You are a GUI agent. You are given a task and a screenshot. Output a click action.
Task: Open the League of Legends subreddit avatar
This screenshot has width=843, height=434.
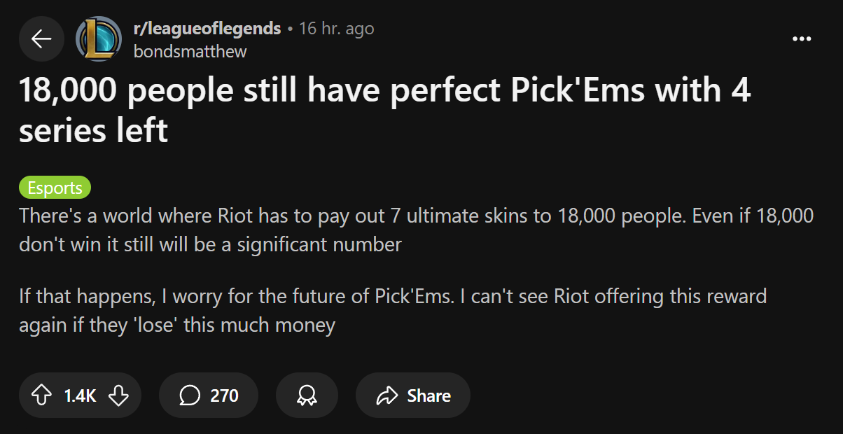coord(99,39)
